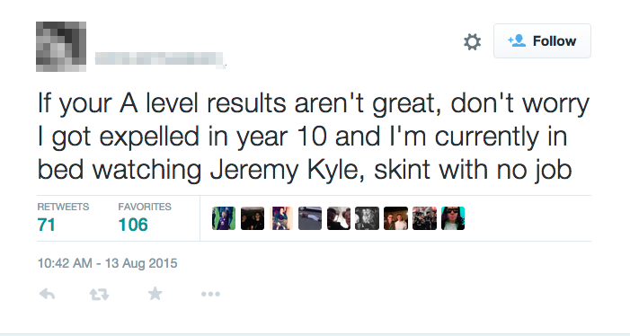Open the gear settings menu
Screen dimensions: 630x336
point(472,41)
